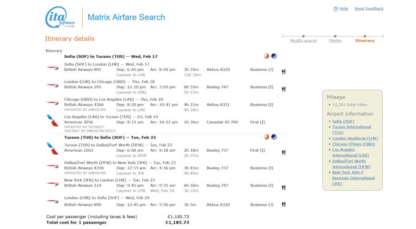Click American Airlines logo for flight 2263
416x229 pixels.
coord(52,148)
